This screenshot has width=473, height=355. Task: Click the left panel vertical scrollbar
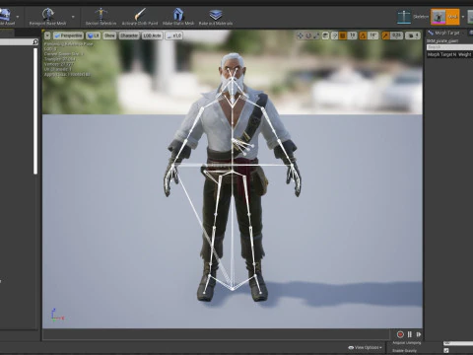(35, 111)
